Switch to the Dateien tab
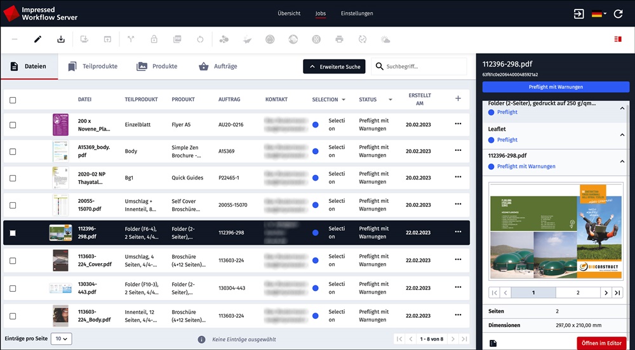The width and height of the screenshot is (635, 350). pos(29,67)
